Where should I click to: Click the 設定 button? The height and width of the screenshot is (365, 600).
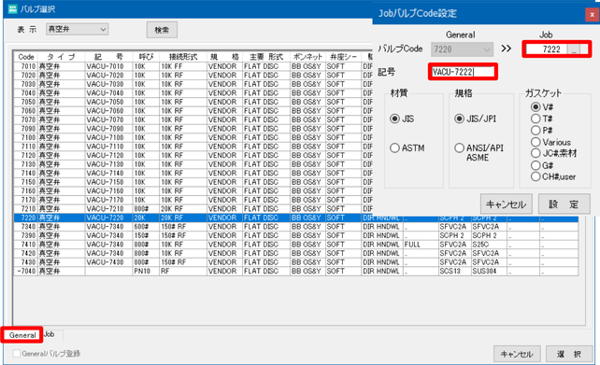(564, 204)
